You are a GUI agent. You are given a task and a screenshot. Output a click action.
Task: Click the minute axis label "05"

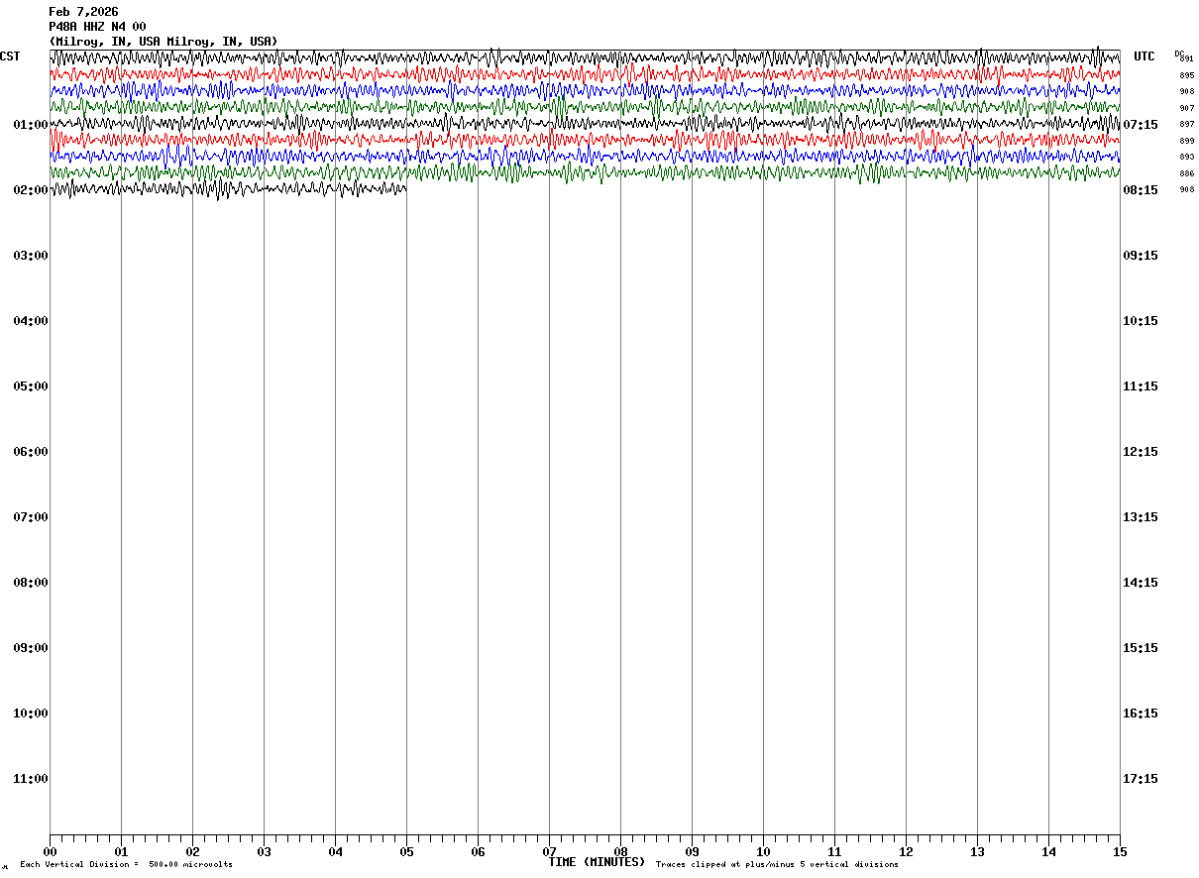(406, 851)
